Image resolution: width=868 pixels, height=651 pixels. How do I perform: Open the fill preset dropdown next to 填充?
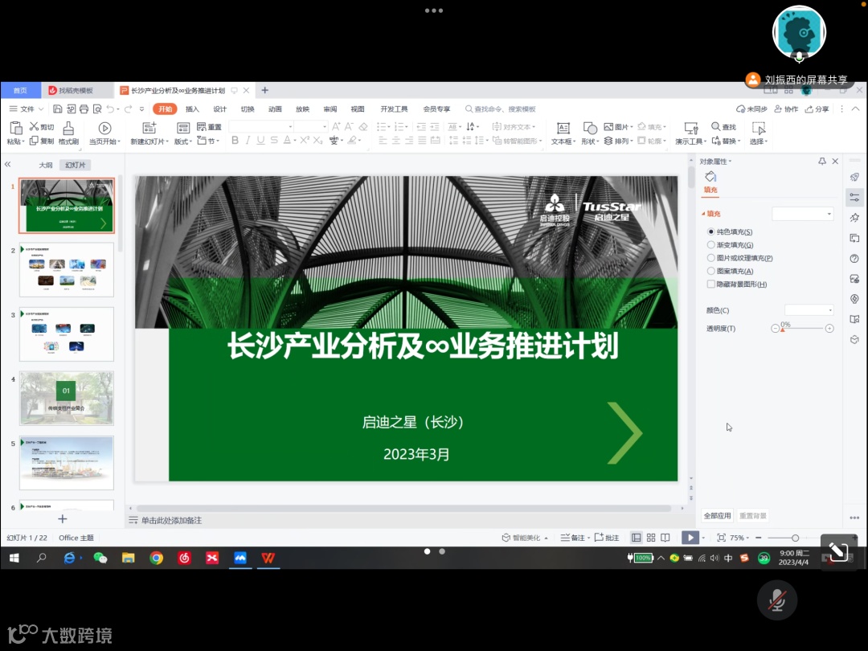803,214
